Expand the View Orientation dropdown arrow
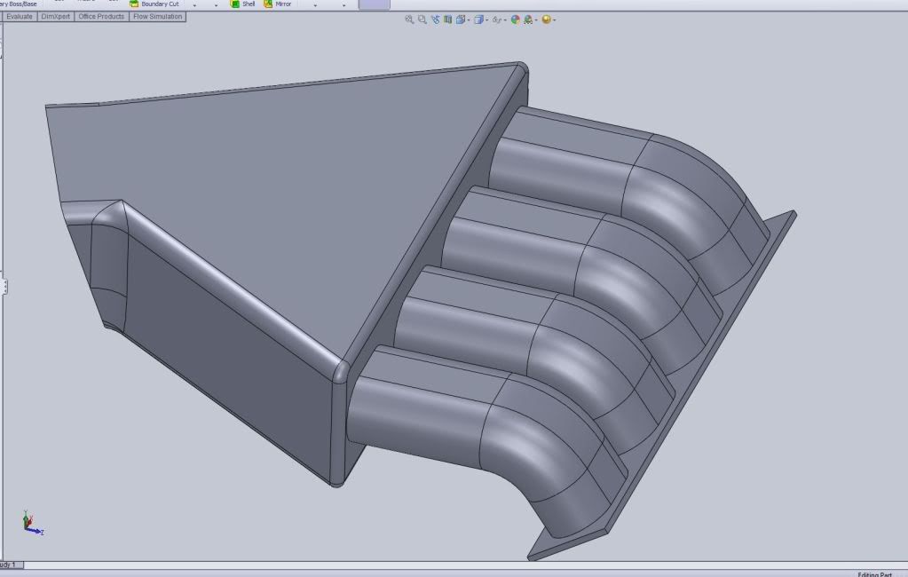 469,20
